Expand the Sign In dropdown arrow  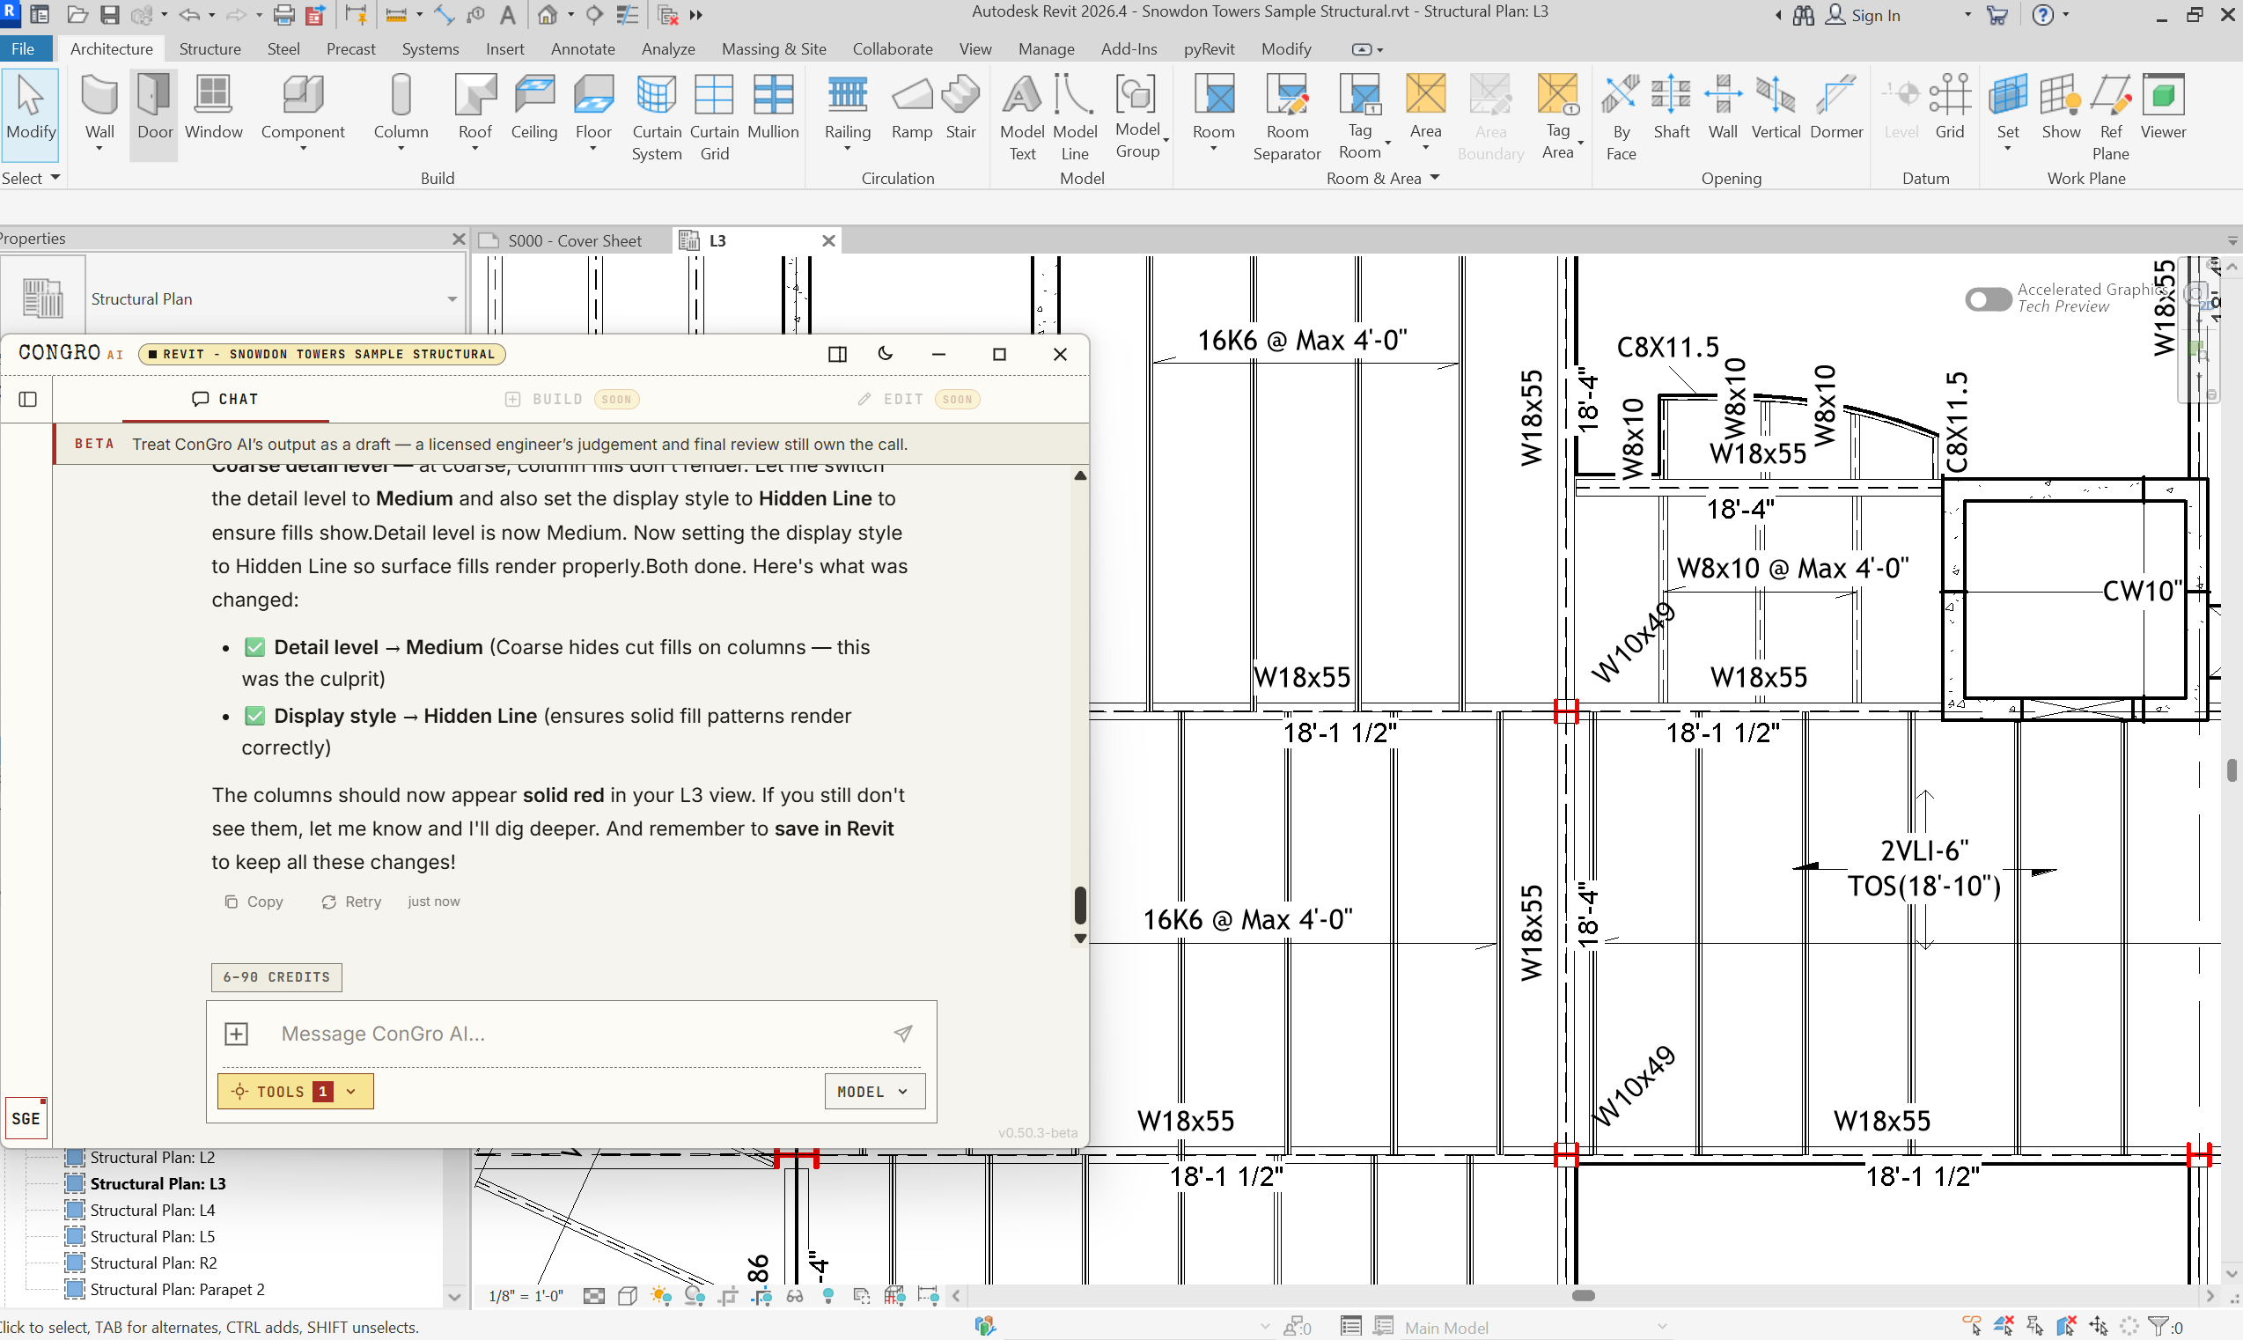pyautogui.click(x=1967, y=14)
